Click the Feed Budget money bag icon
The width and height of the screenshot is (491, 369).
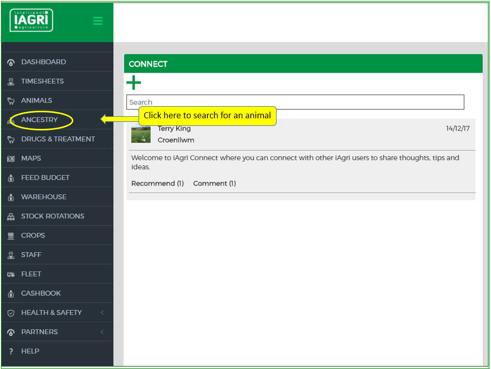click(x=11, y=178)
